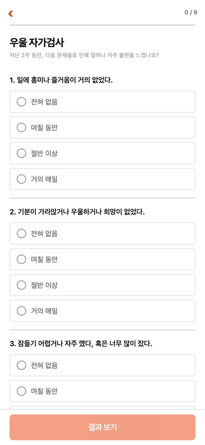Click question 3 text about 잠들기 어렵거나

(x=81, y=344)
